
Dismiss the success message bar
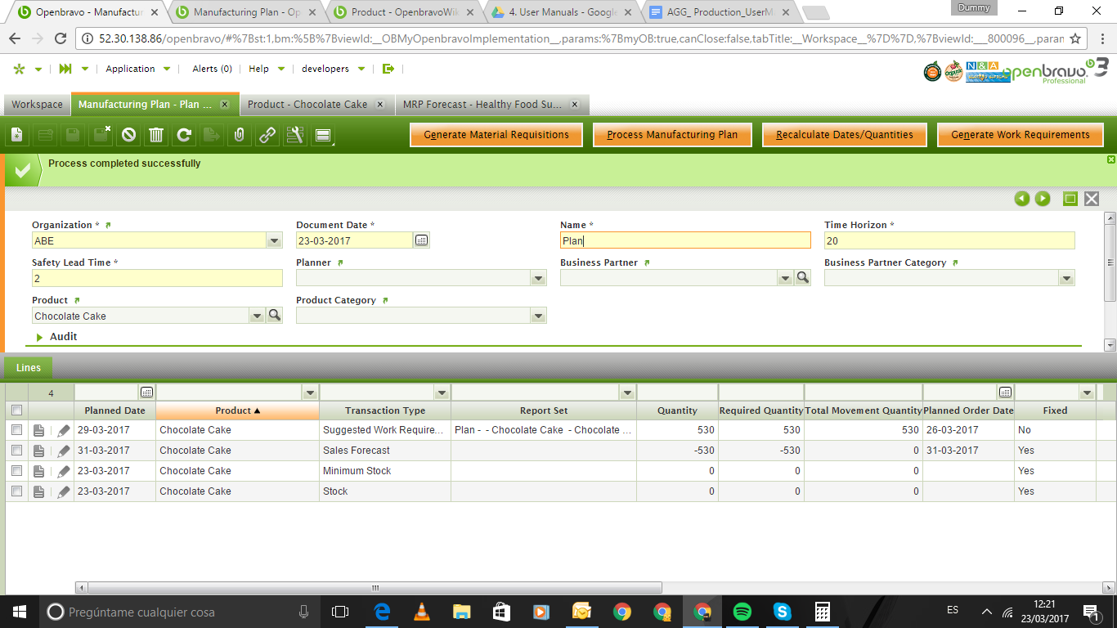1111,159
